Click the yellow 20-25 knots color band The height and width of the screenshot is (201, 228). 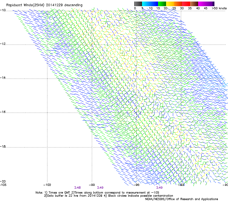tap(170, 4)
